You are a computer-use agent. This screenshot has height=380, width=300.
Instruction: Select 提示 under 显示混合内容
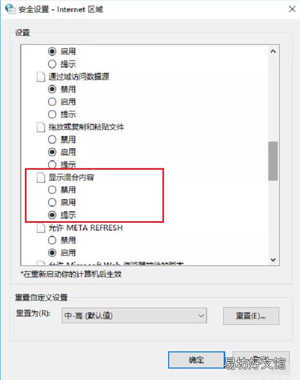52,215
